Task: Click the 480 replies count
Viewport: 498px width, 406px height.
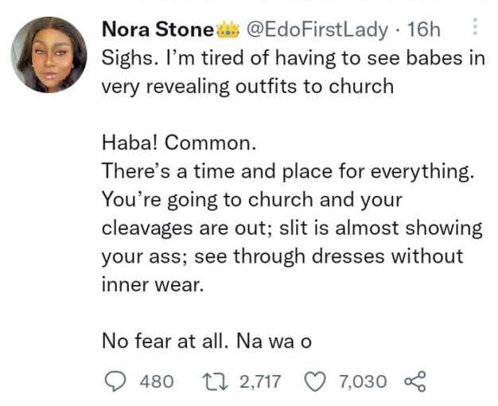Action: [157, 382]
